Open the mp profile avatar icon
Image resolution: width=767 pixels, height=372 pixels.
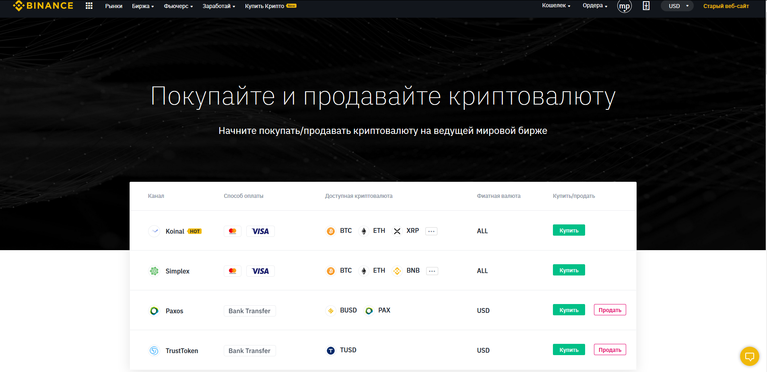coord(624,6)
